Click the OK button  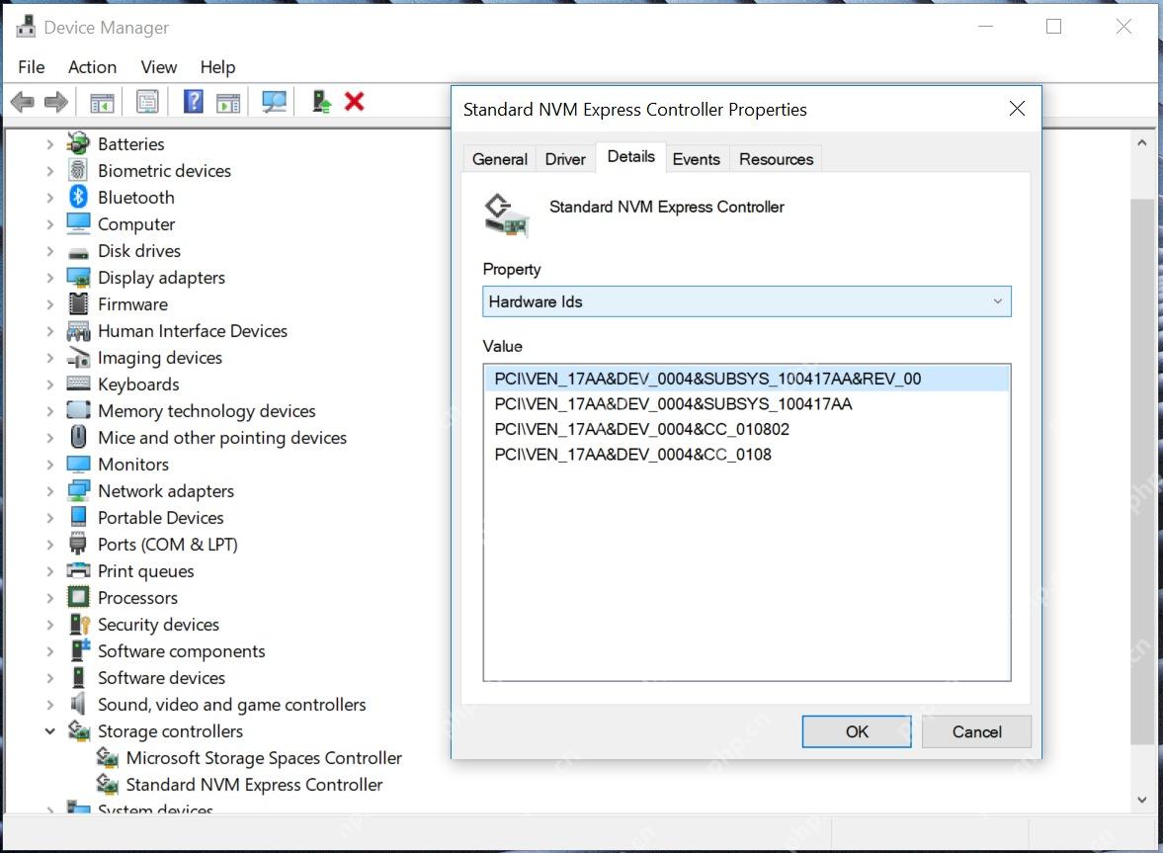(x=857, y=731)
